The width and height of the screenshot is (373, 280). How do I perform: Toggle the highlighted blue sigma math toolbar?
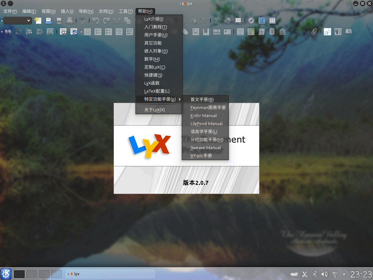(262, 21)
